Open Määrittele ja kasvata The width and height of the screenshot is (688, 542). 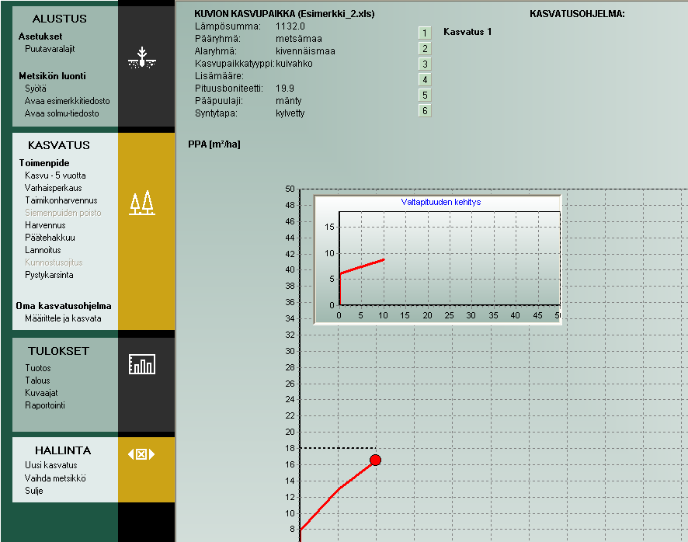63,318
